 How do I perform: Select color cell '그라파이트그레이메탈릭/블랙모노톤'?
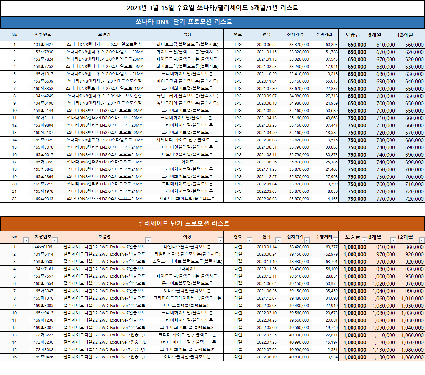point(187,298)
